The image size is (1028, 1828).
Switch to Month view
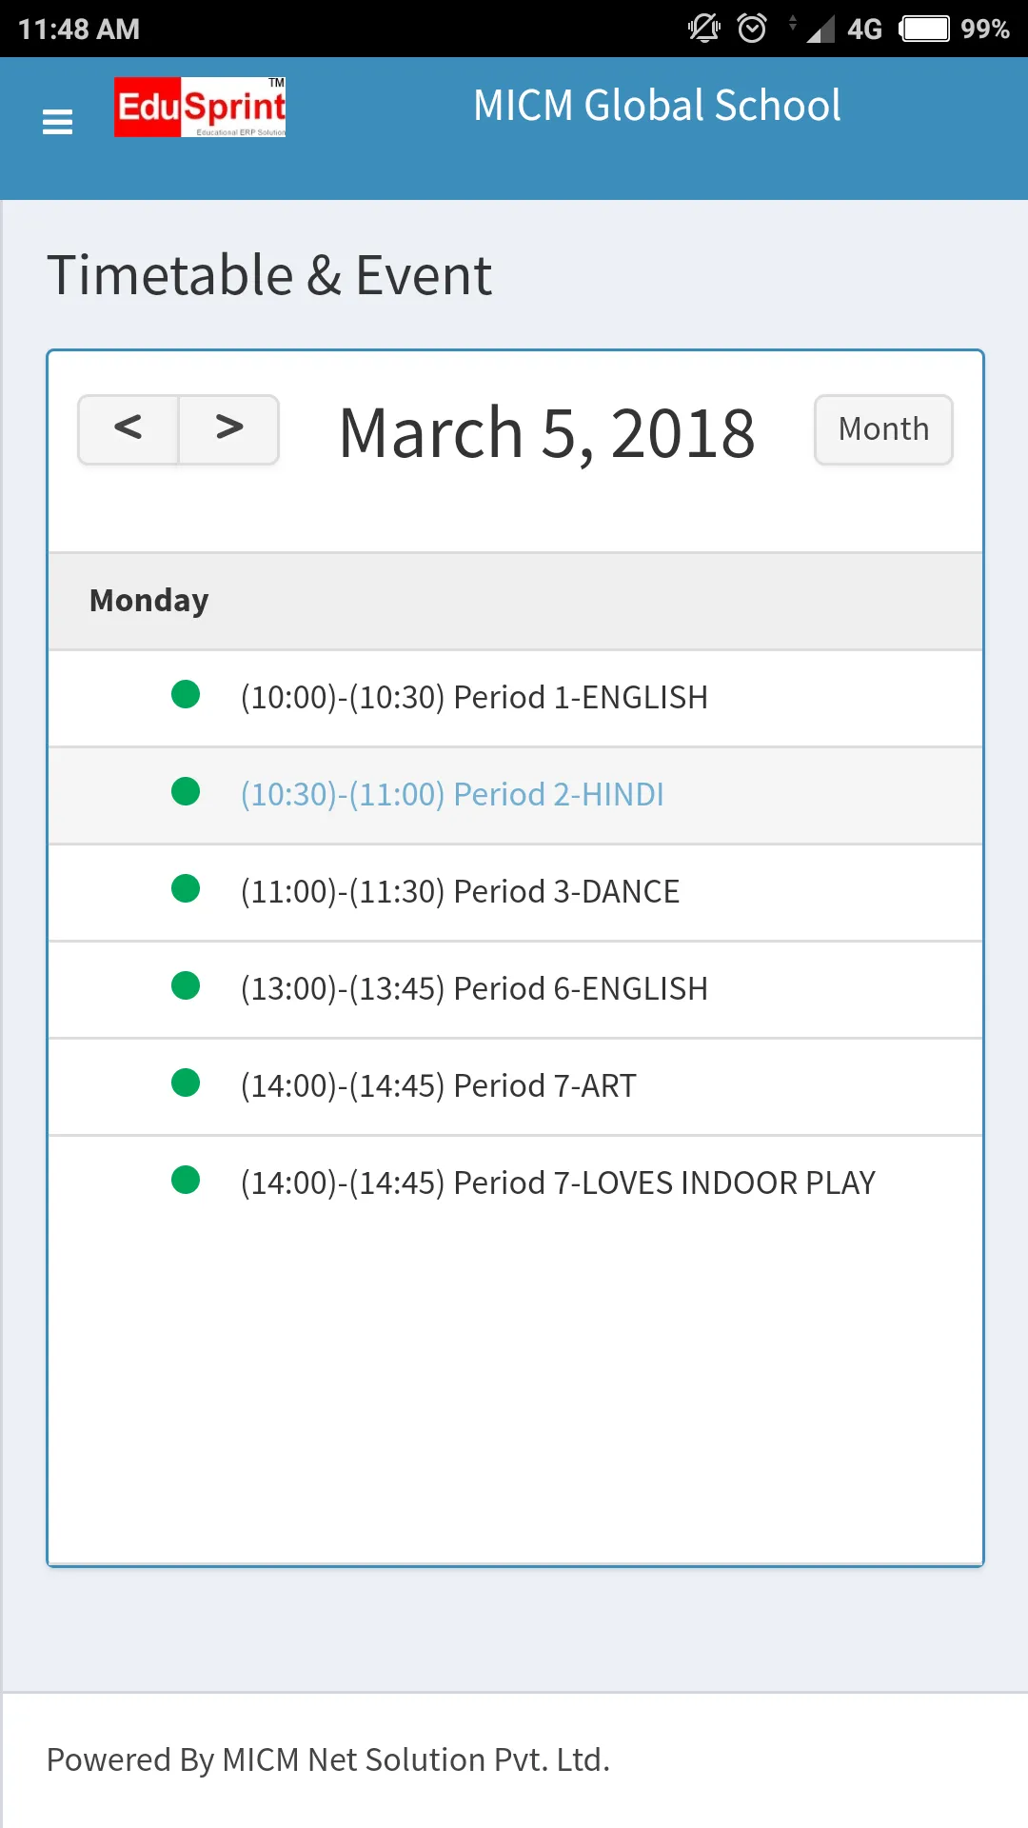tap(883, 429)
